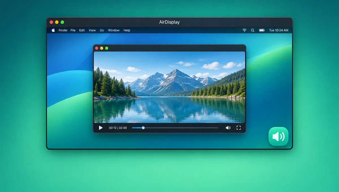The width and height of the screenshot is (339, 192).
Task: Open the Window menu
Action: pos(114,30)
